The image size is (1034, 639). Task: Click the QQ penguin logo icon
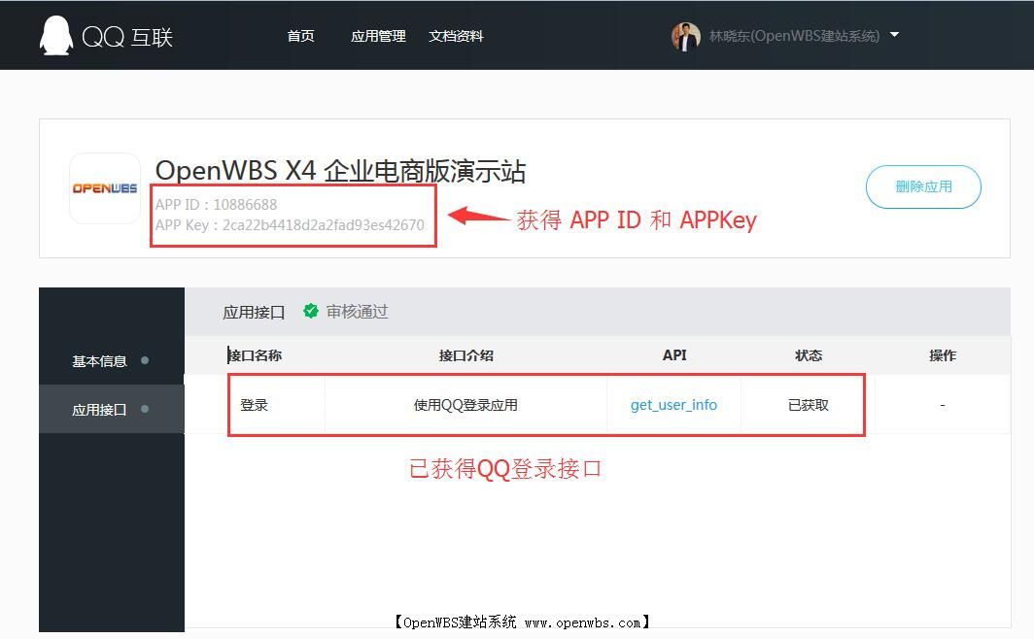(x=56, y=35)
